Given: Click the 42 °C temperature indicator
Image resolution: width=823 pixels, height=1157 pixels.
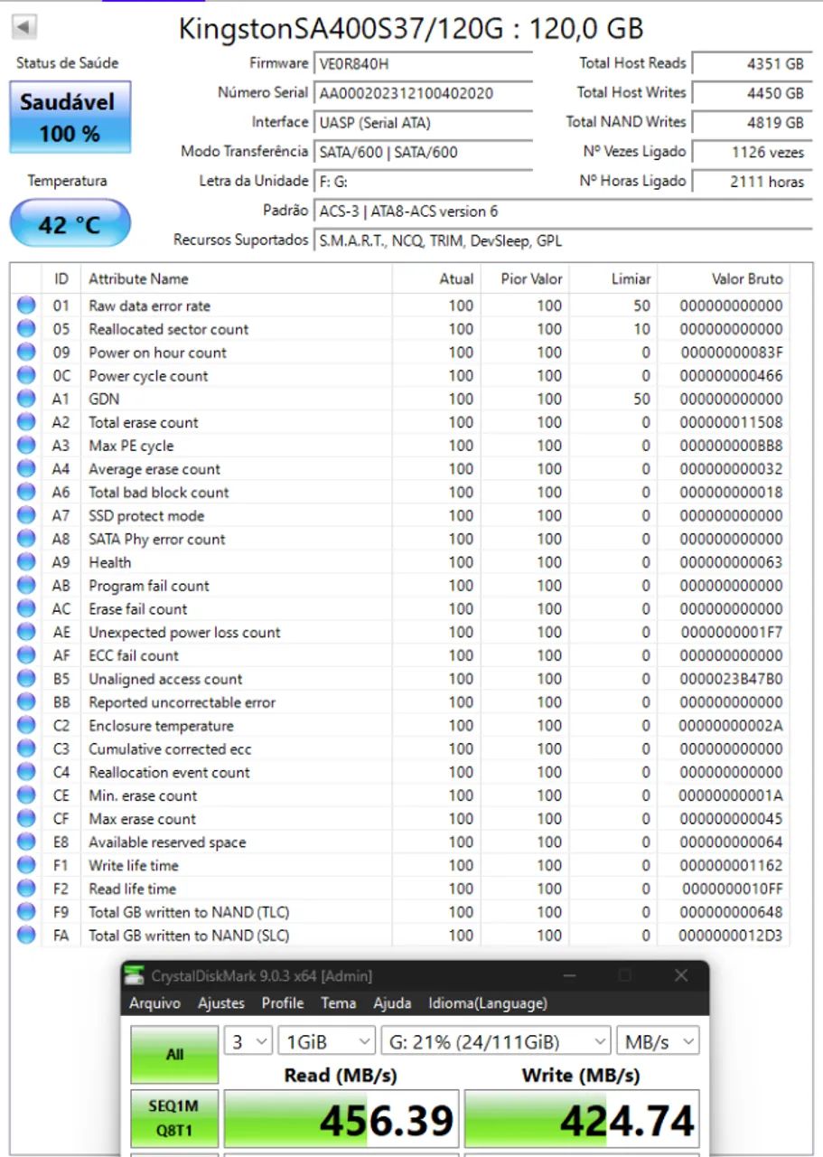Looking at the screenshot, I should pos(70,223).
